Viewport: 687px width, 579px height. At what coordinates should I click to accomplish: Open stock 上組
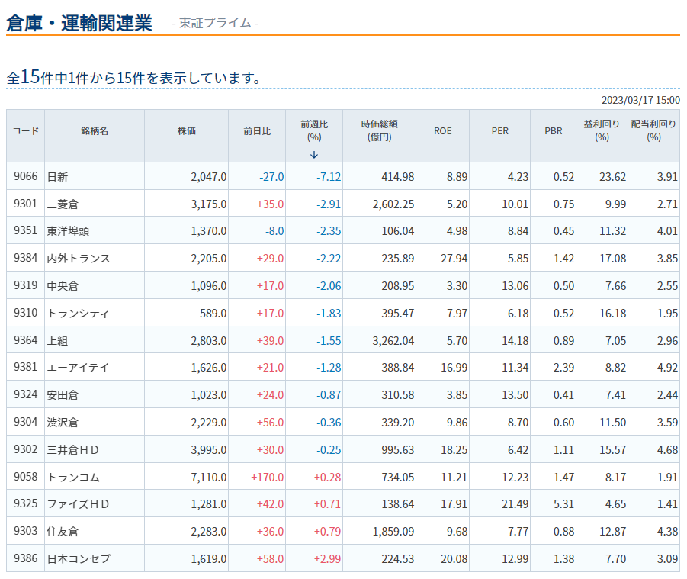tap(57, 340)
